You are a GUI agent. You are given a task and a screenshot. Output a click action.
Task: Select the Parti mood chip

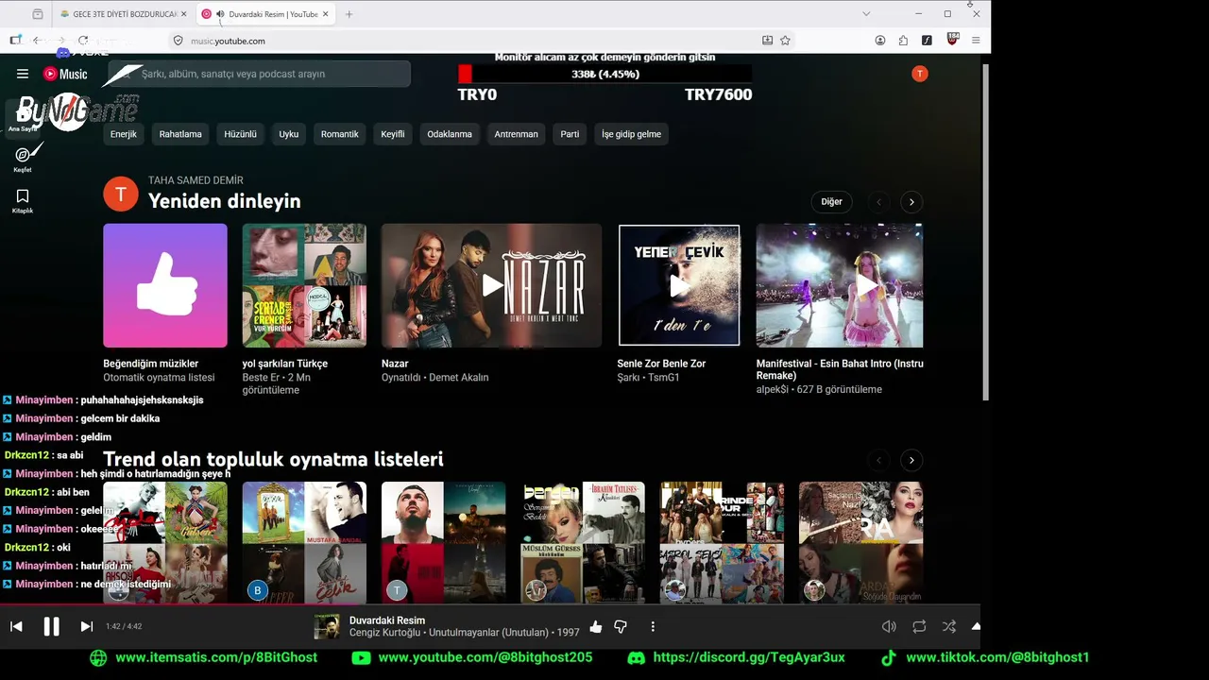(570, 134)
